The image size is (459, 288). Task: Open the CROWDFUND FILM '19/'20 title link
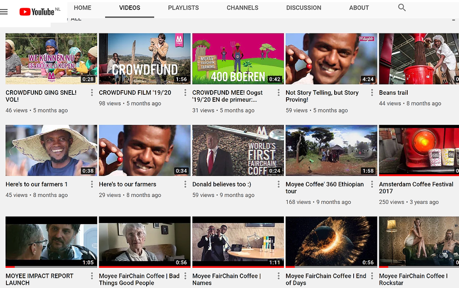[x=135, y=92]
